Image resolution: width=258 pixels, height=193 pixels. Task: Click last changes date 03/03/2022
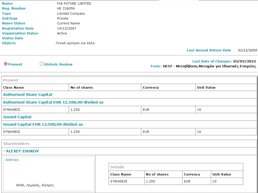click(245, 61)
